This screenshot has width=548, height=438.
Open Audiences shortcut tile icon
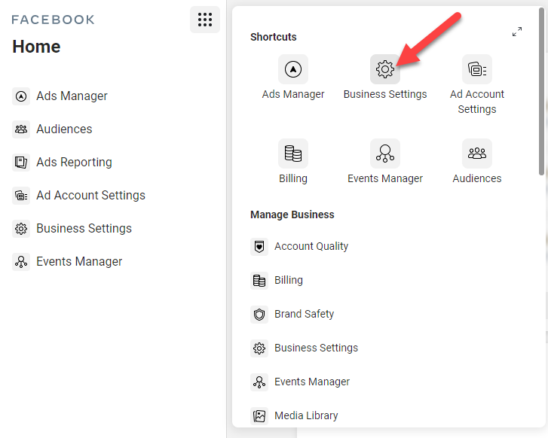pyautogui.click(x=477, y=154)
